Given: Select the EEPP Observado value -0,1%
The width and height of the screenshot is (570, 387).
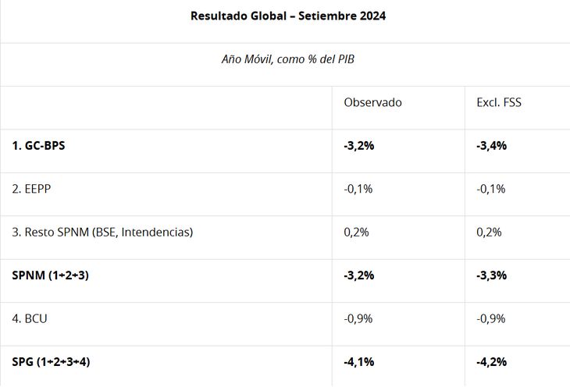Looking at the screenshot, I should pos(358,189).
